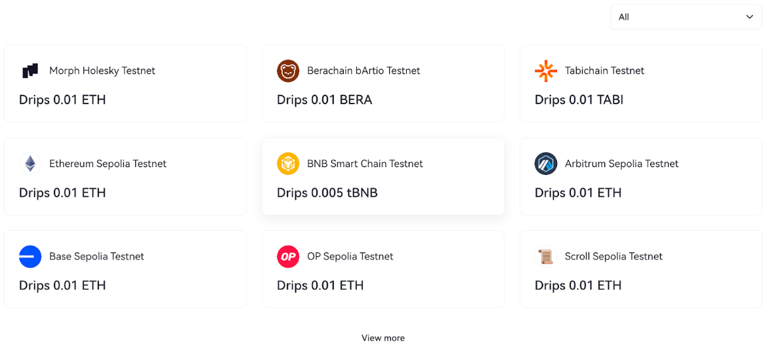Click the Arbitrum Sepolia logo icon
Screen dimensions: 769x350
(546, 164)
